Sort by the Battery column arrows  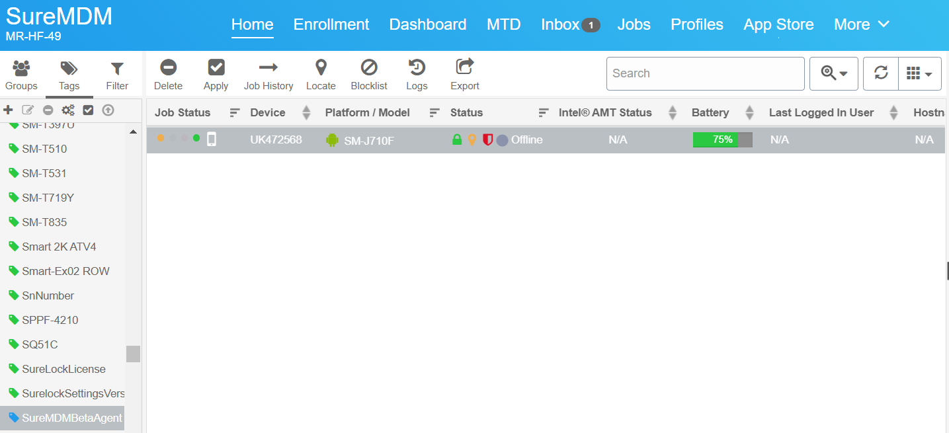[749, 113]
